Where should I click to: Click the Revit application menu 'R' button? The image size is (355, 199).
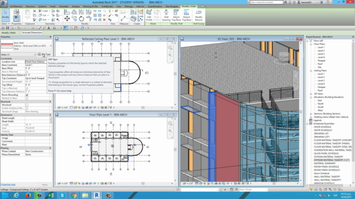coord(4,3)
